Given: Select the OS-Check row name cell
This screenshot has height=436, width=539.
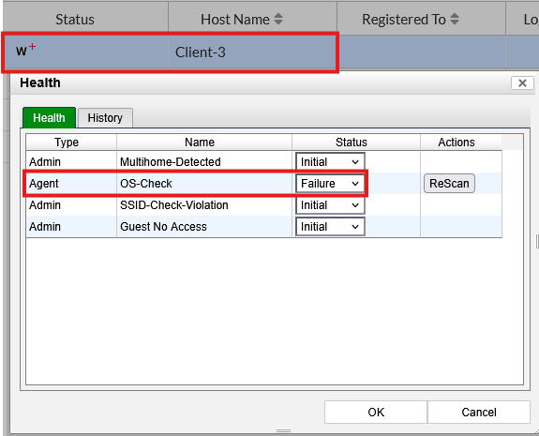Looking at the screenshot, I should tap(204, 183).
